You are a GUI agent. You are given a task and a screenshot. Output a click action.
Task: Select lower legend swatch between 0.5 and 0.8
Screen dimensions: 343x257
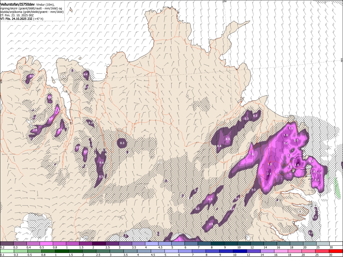[x=35, y=251]
